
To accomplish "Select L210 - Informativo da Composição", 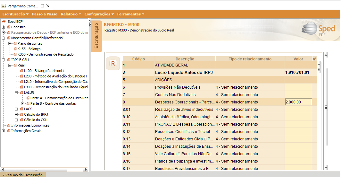I will tap(56, 82).
